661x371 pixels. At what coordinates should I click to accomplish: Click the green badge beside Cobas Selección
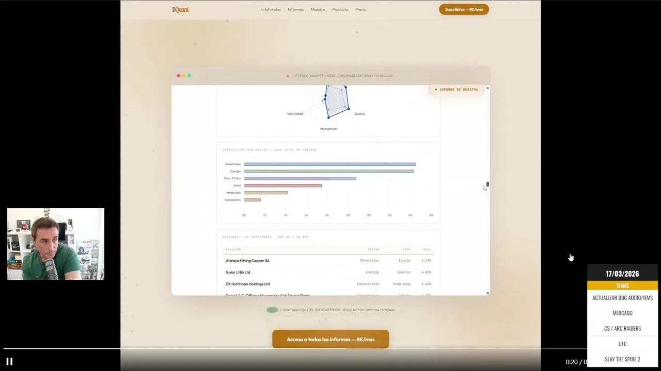(x=272, y=310)
